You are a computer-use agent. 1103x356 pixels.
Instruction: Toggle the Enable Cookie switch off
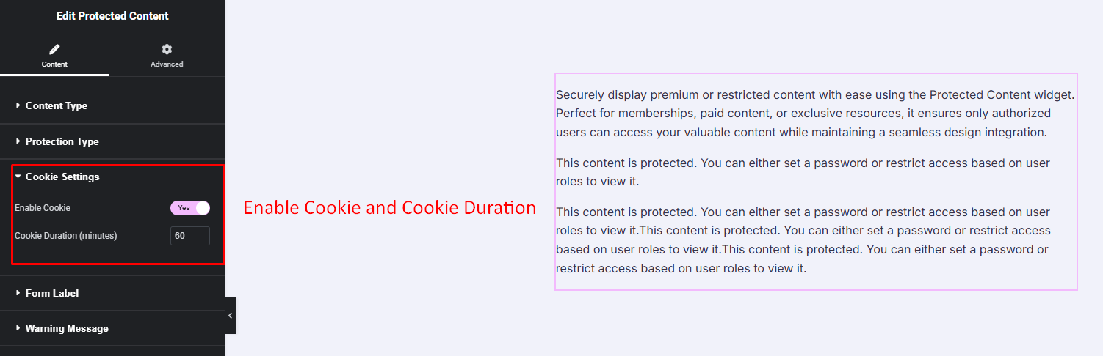(x=190, y=208)
